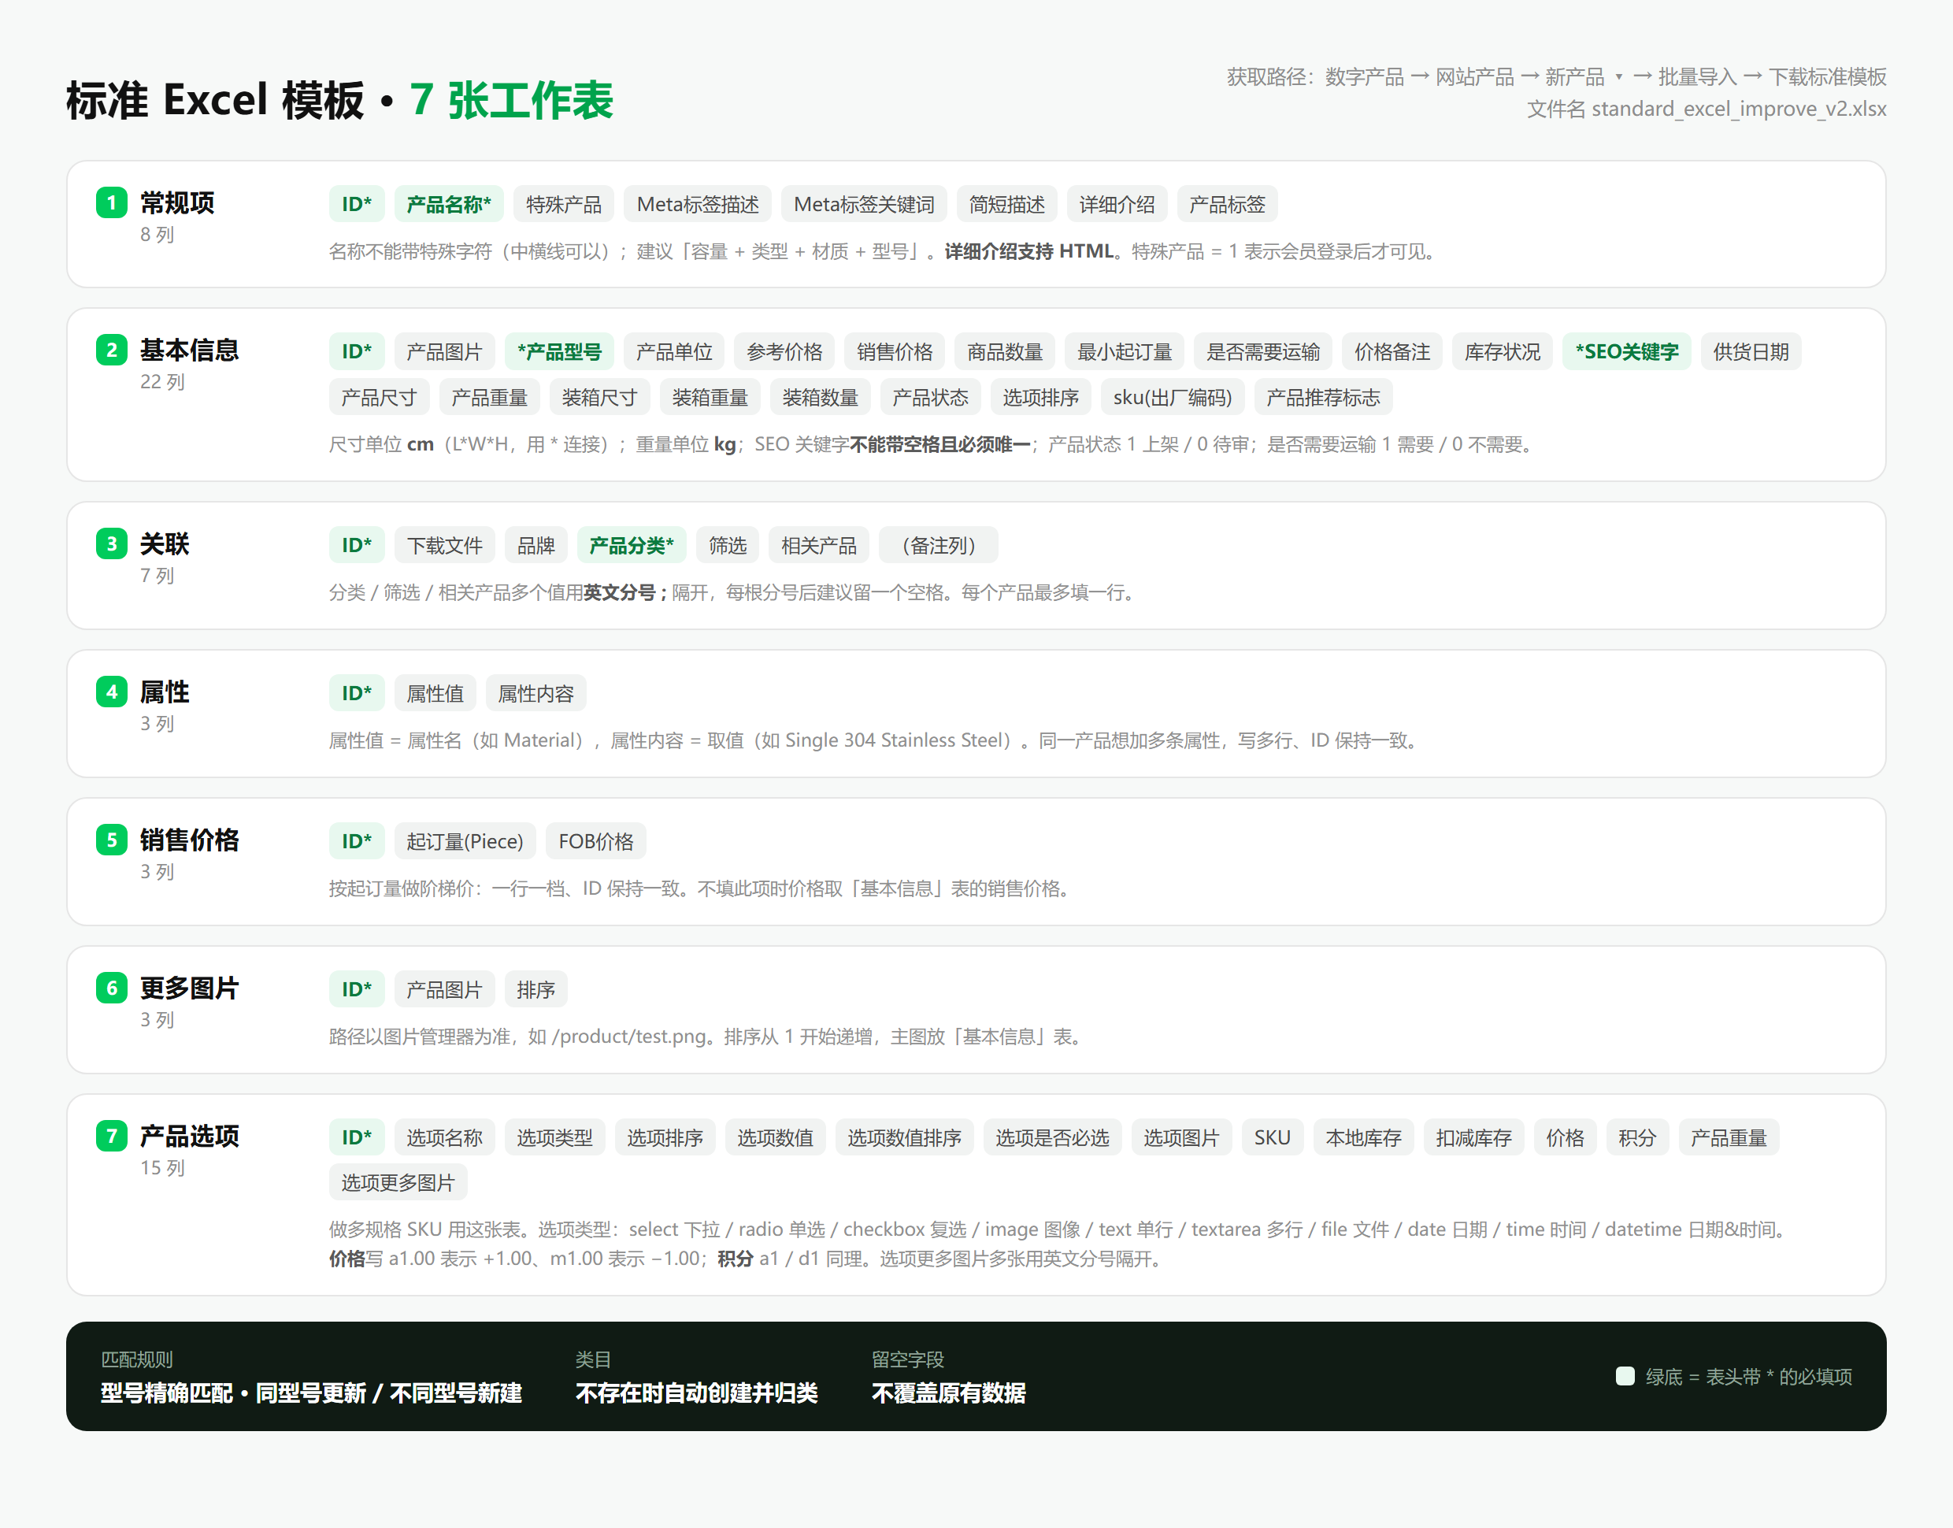This screenshot has height=1528, width=1953.
Task: Click the *SEO关键字 tag
Action: click(1627, 351)
